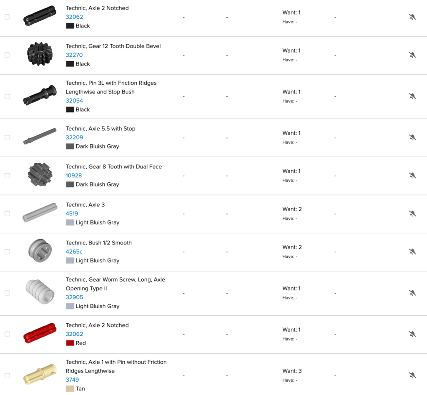
Task: Click notification icon for Bush 1/2 Smooth
Action: 412,252
